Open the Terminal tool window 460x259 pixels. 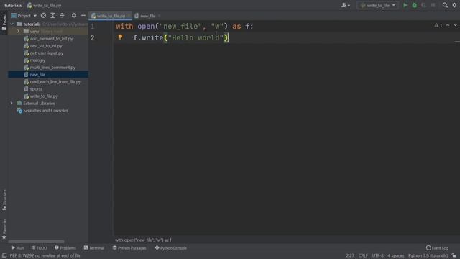[x=94, y=248]
